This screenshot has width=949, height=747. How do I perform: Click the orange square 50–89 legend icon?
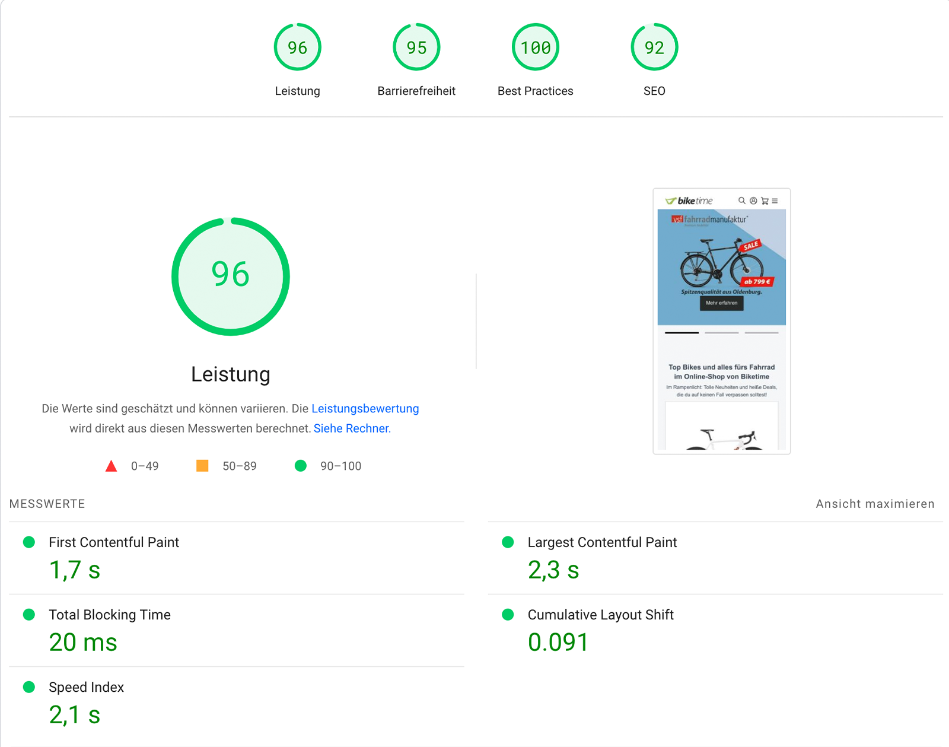click(x=202, y=466)
